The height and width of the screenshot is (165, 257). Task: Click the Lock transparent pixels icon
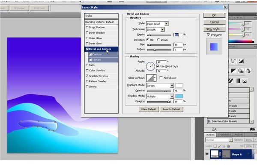click(x=215, y=146)
